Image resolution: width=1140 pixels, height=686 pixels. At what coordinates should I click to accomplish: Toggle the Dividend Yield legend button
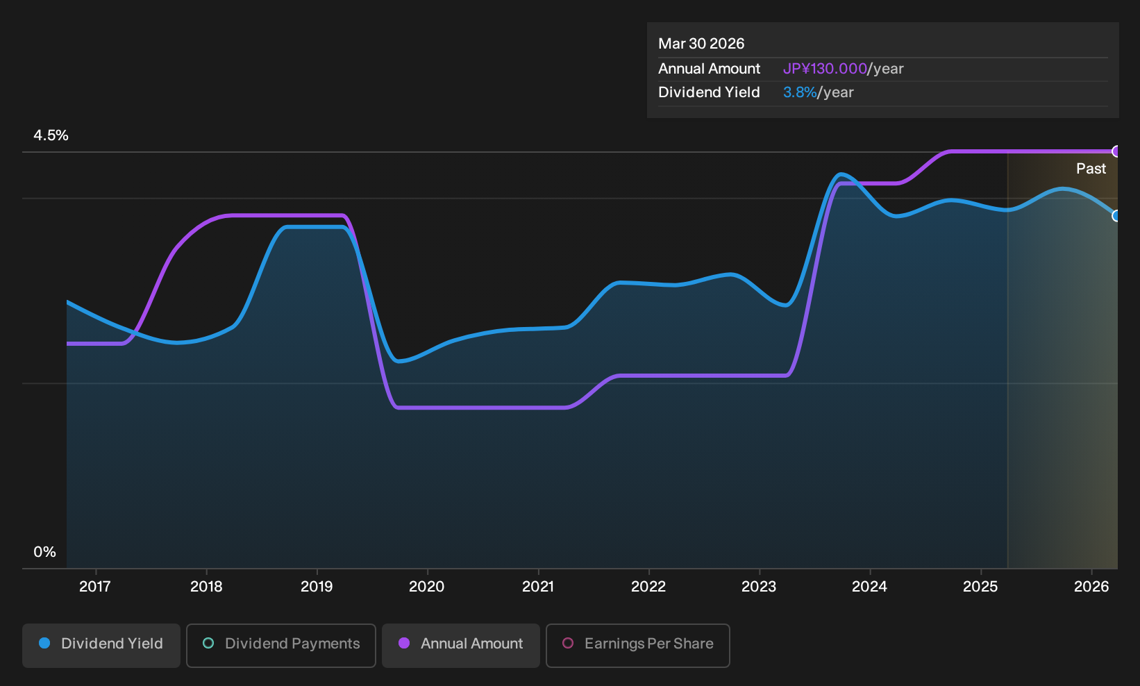101,645
